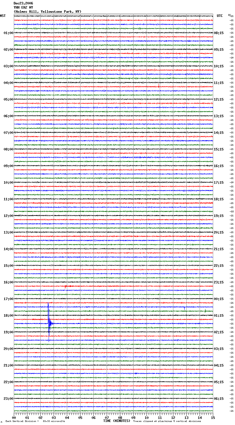Select the 01:00 MST time label
This screenshot has width=235, height=425.
(x=8, y=33)
